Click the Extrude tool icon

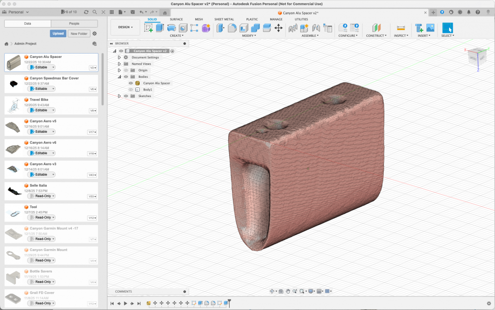[x=160, y=28]
